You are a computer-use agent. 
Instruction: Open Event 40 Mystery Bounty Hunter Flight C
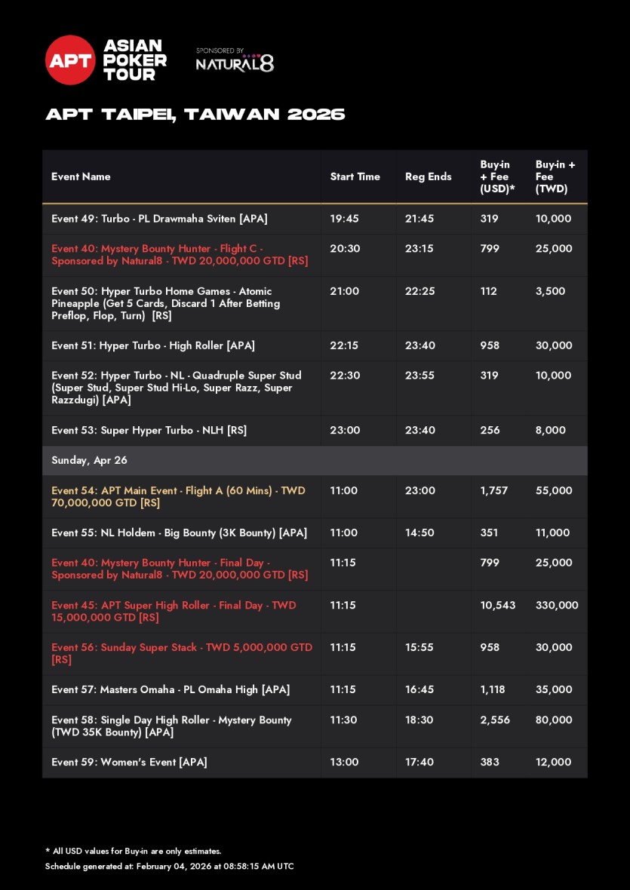[x=180, y=255]
